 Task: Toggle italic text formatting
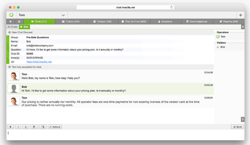click(x=18, y=127)
